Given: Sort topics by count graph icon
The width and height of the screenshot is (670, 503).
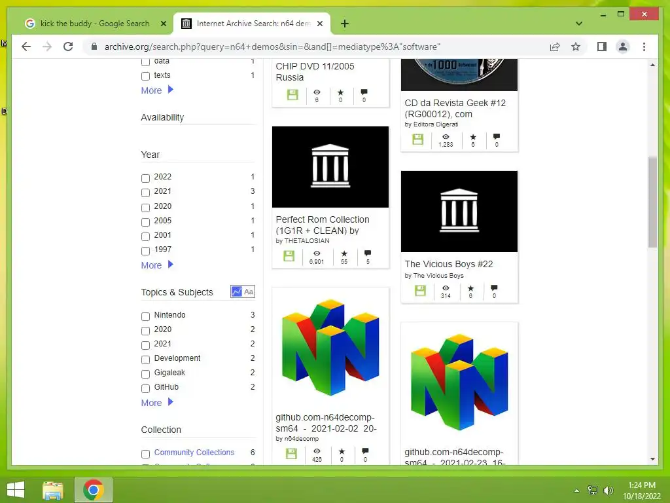Looking at the screenshot, I should coord(237,291).
